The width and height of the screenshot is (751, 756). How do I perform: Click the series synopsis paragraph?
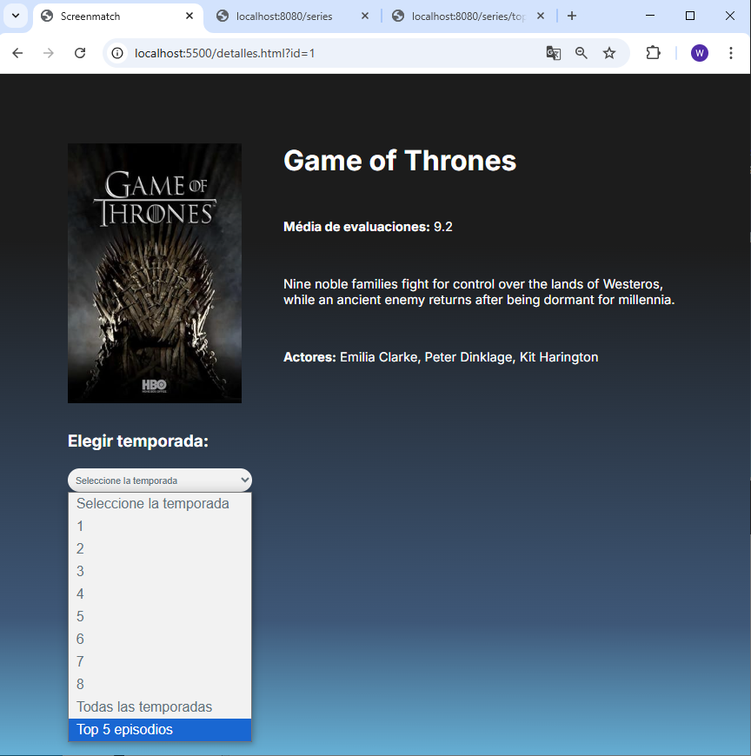click(x=478, y=292)
